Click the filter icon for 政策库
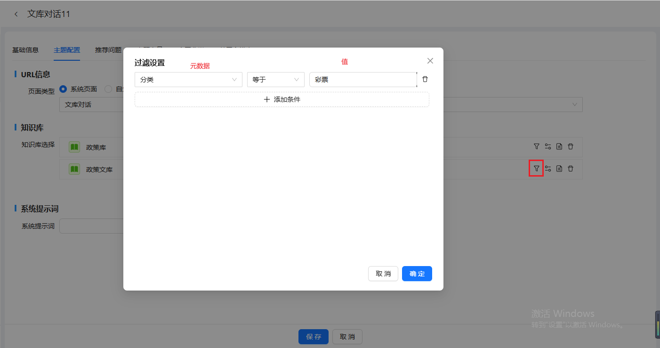Image resolution: width=660 pixels, height=348 pixels. tap(536, 146)
